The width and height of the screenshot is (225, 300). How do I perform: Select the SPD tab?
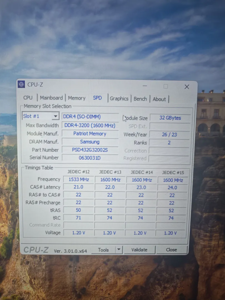(97, 98)
